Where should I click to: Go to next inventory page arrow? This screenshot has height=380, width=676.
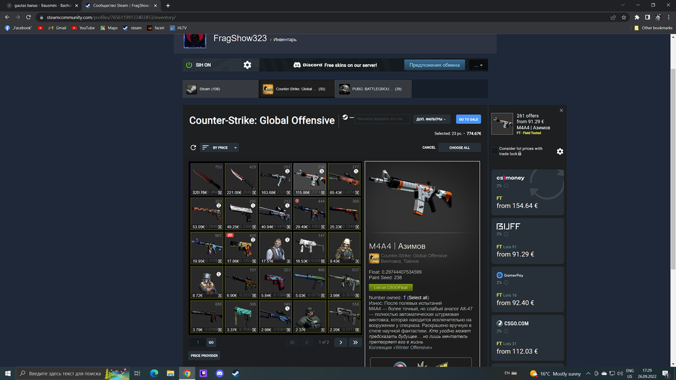coord(341,342)
